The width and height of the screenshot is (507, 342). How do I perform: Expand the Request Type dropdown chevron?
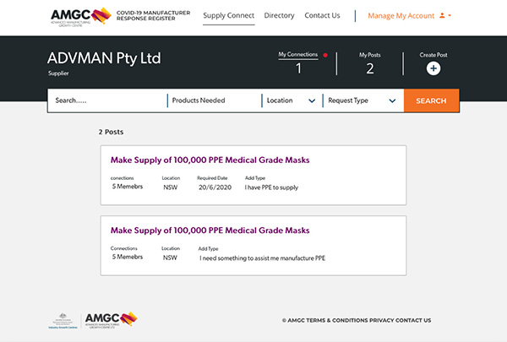392,100
